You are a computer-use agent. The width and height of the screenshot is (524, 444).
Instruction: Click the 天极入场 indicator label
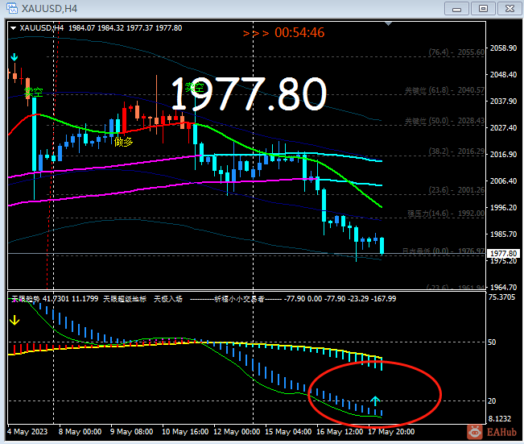[168, 299]
